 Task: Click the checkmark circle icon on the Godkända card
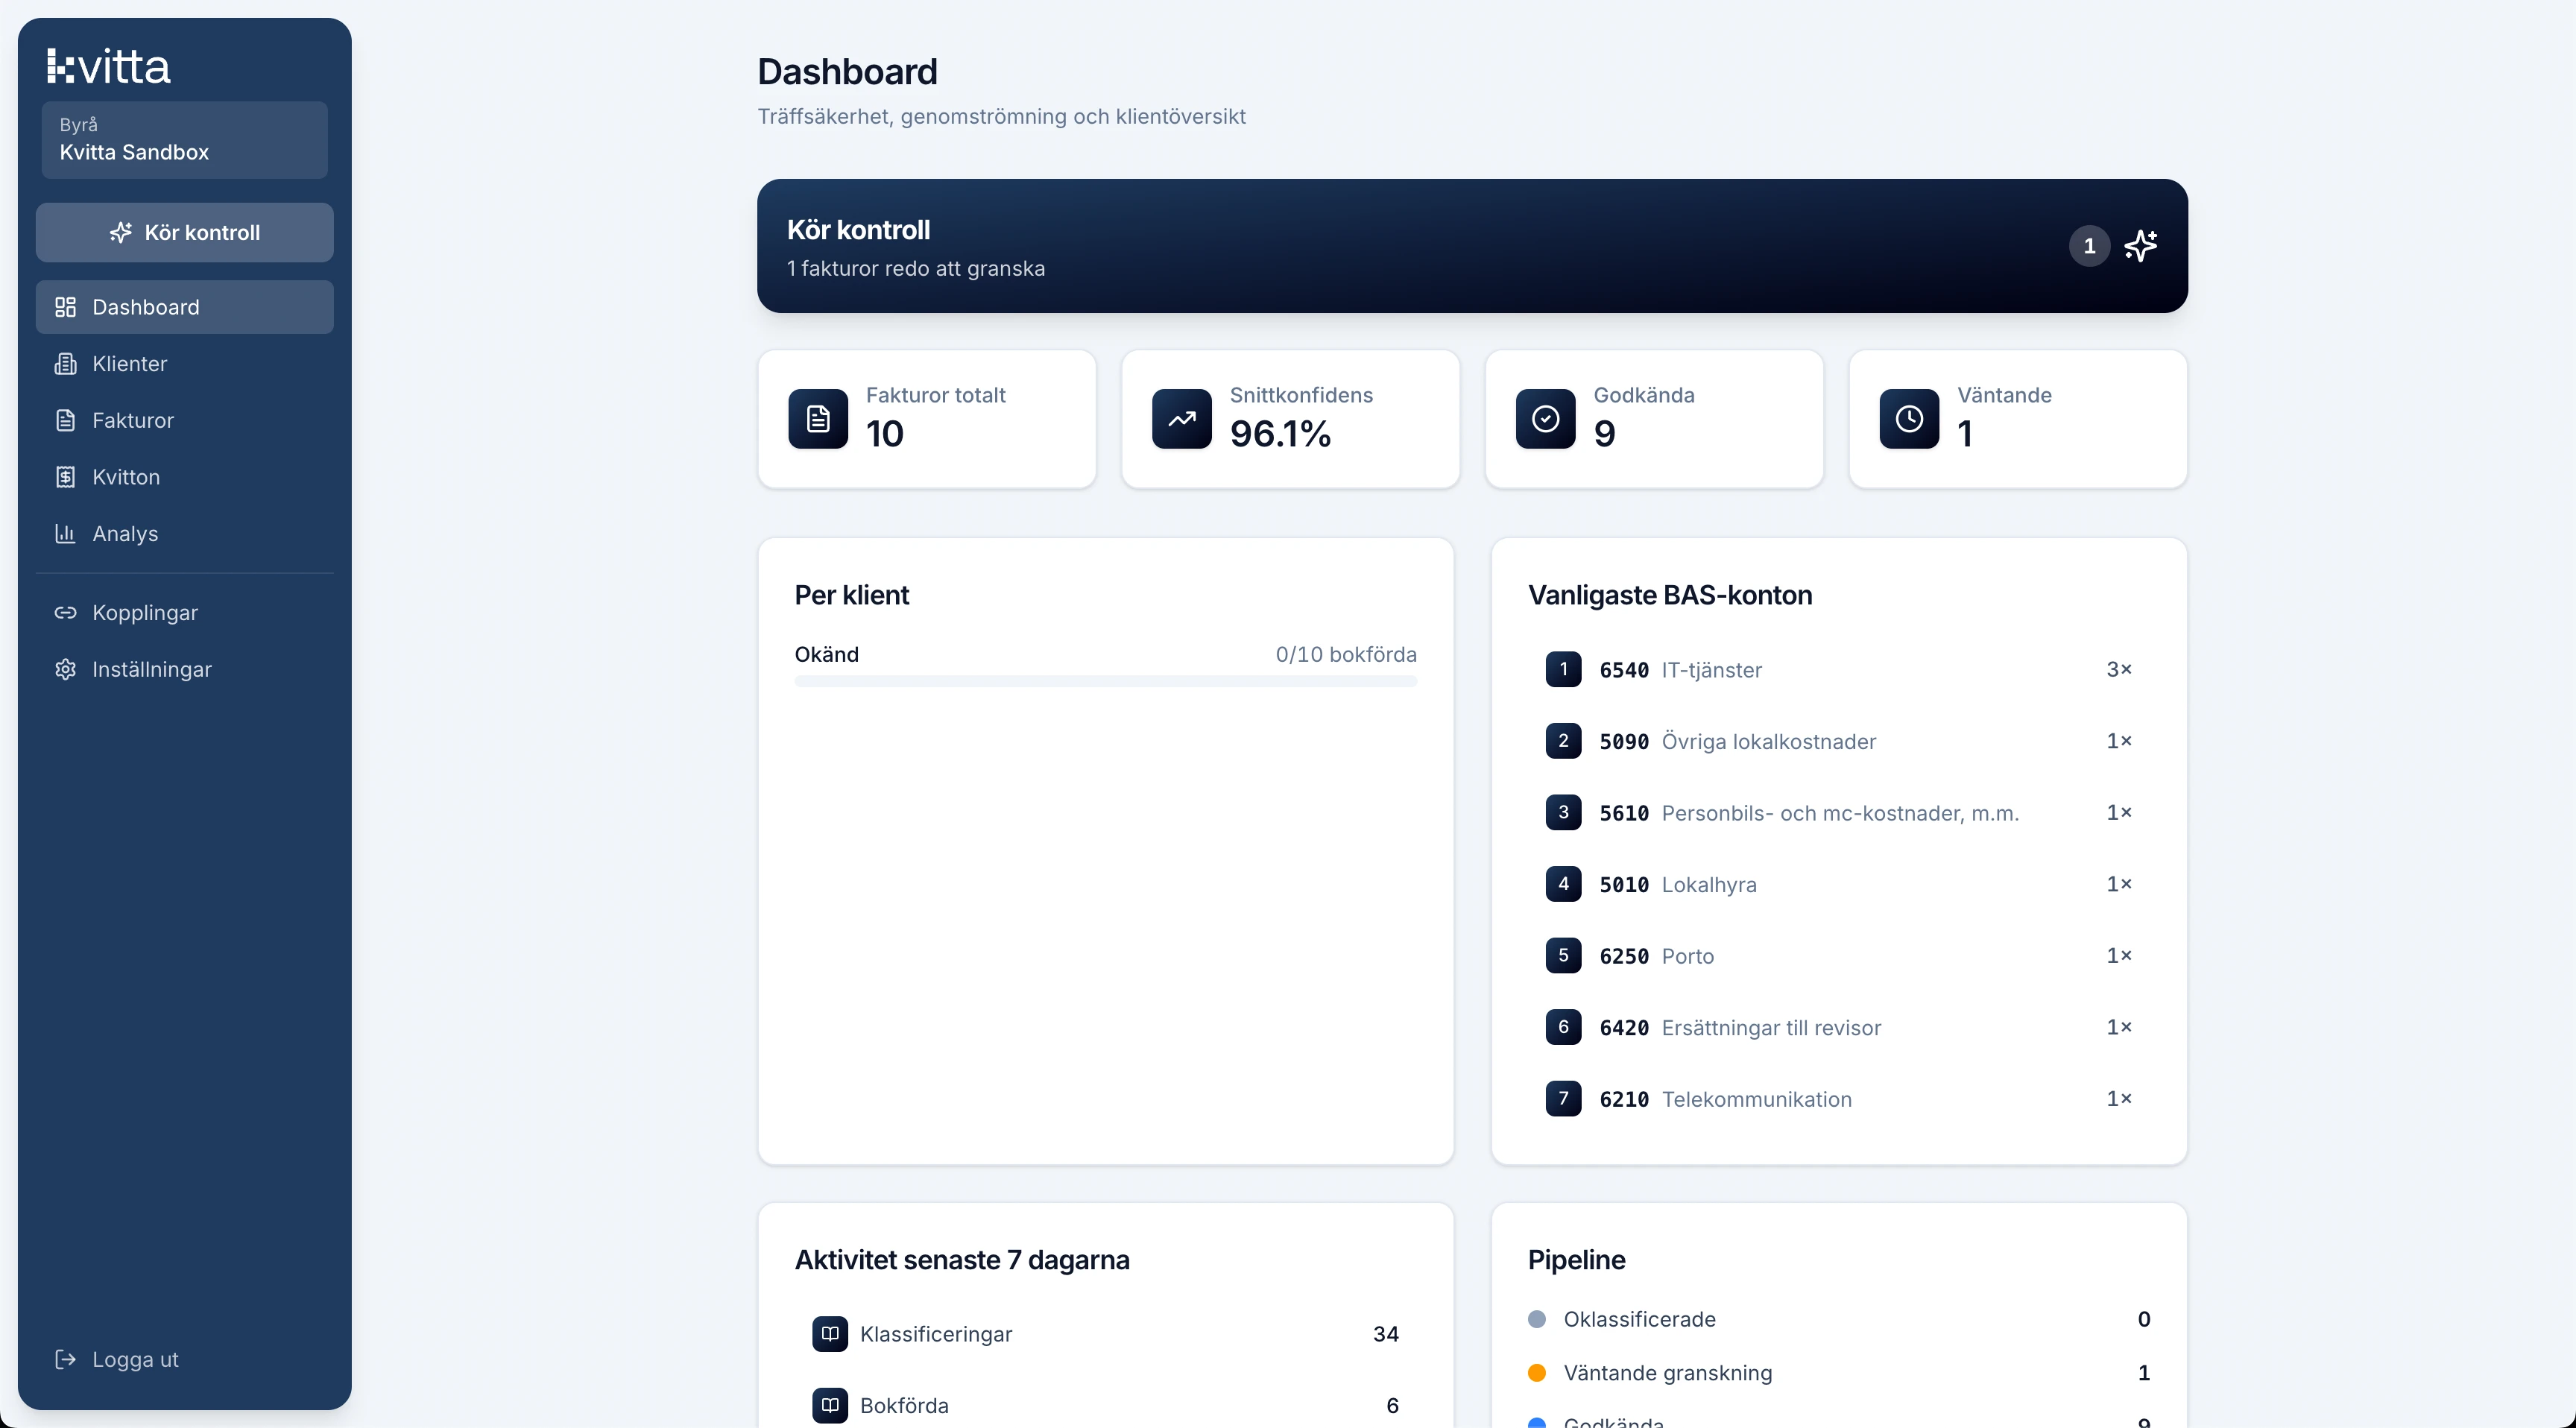[x=1546, y=419]
